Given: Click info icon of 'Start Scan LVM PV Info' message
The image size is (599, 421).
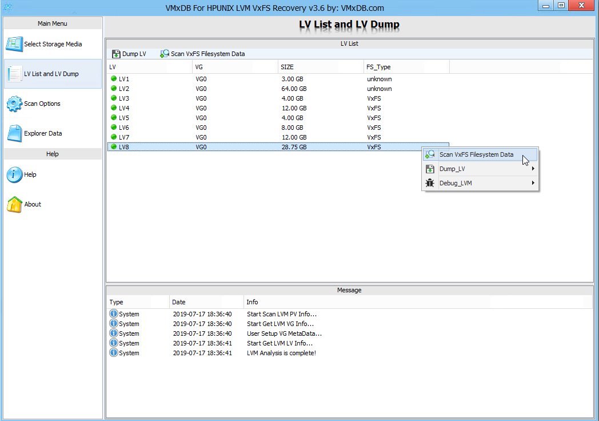Looking at the screenshot, I should (x=114, y=313).
